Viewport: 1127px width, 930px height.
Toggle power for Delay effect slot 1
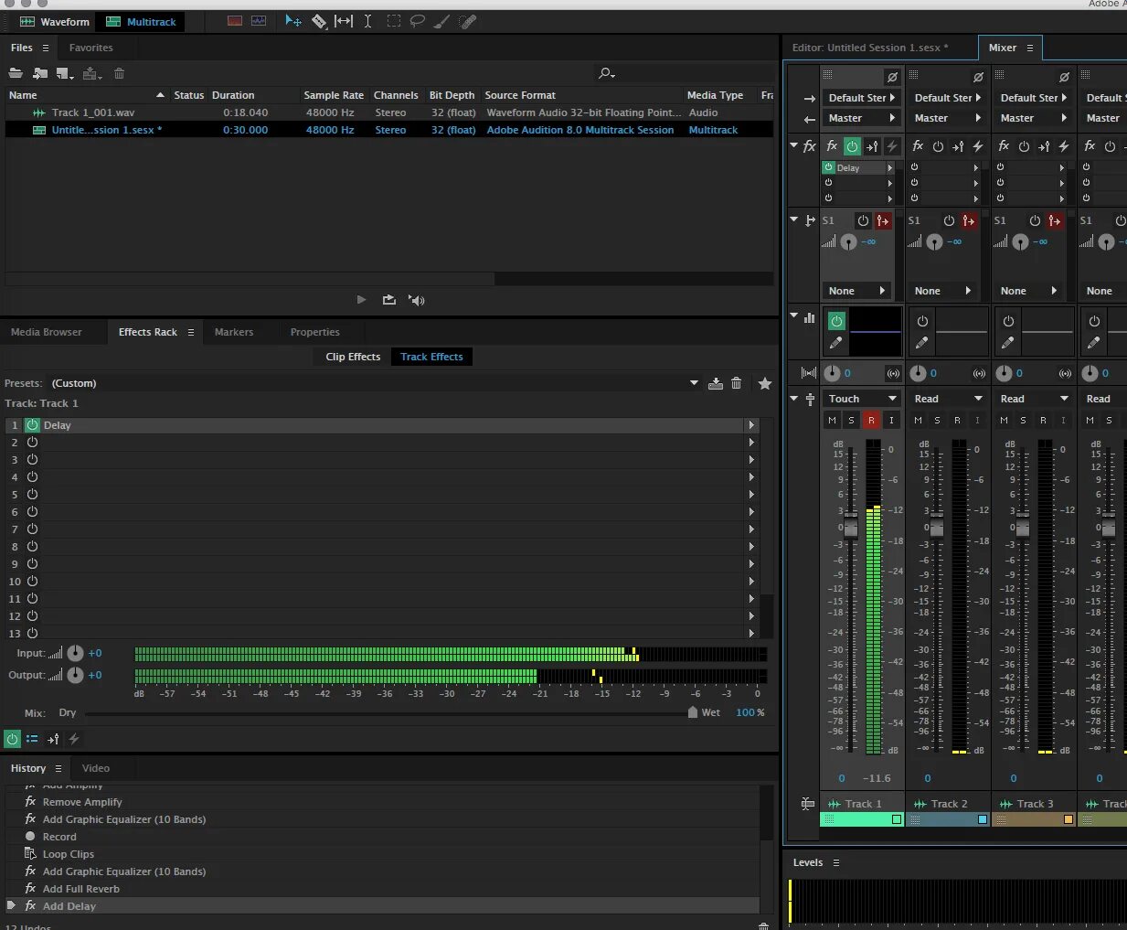pos(32,425)
